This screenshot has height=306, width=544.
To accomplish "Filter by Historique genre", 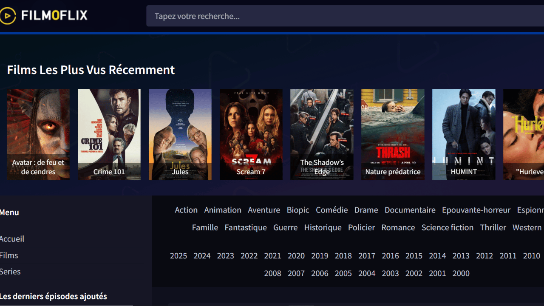I will [x=323, y=227].
